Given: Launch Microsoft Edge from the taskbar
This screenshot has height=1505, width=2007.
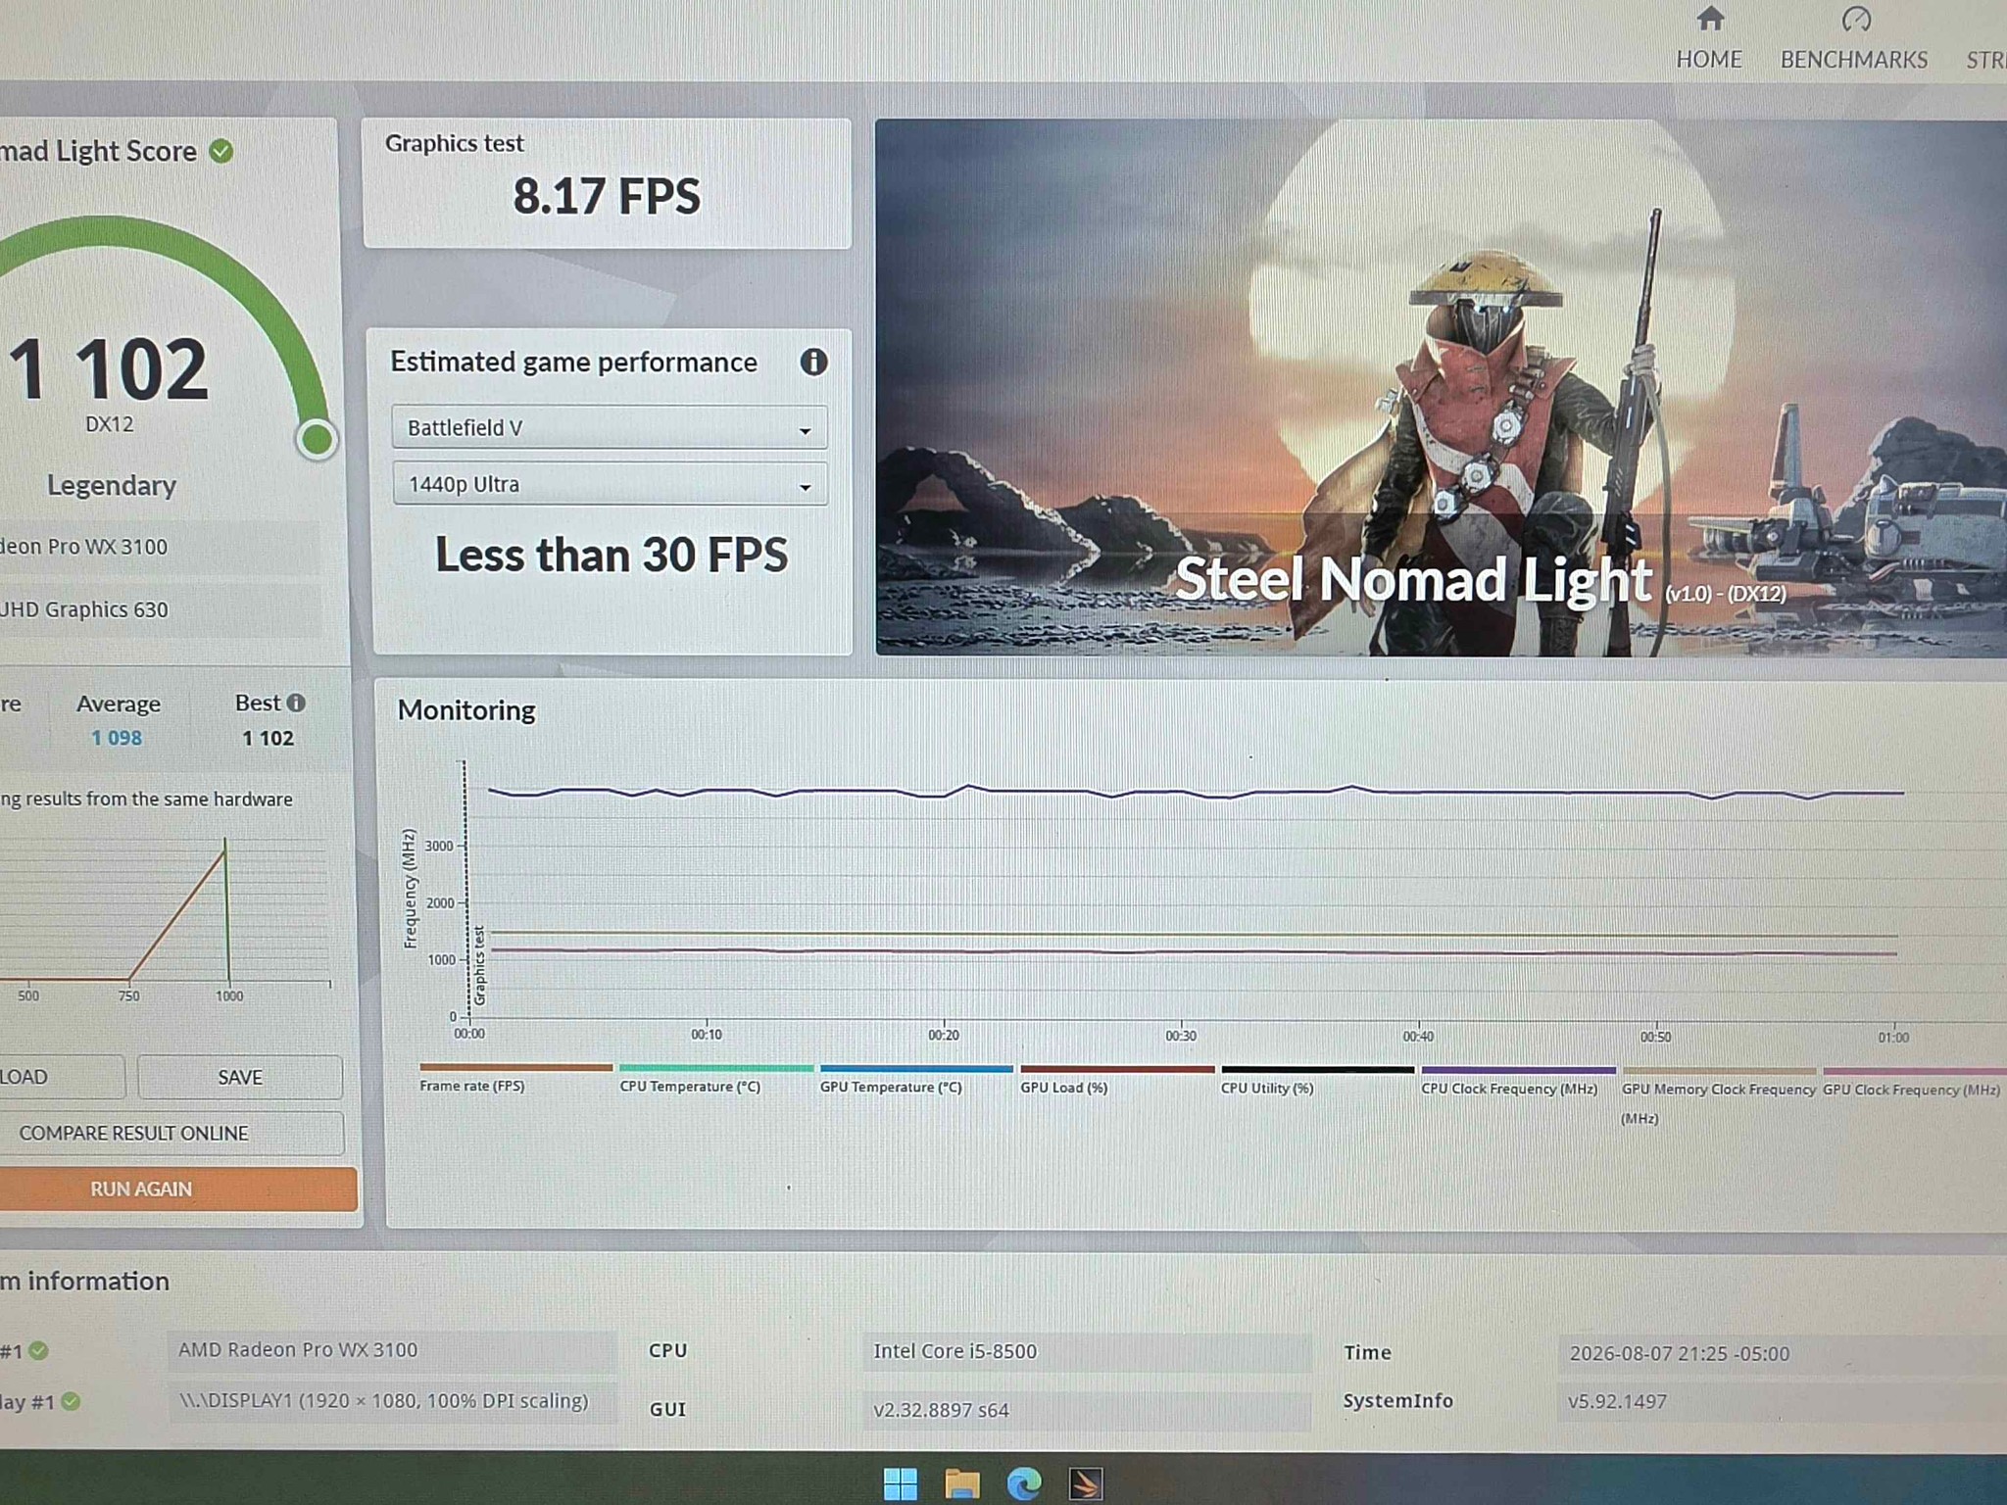Looking at the screenshot, I should (1024, 1483).
